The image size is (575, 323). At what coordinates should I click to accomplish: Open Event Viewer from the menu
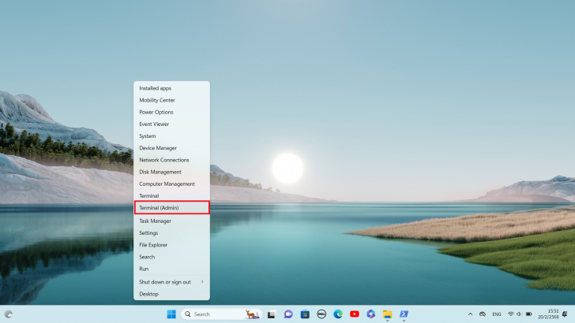tap(171, 124)
